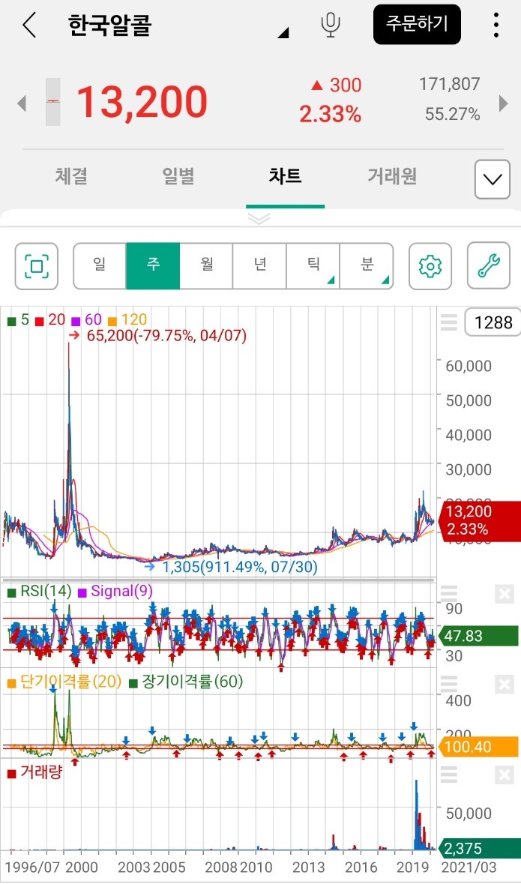Open the fullscreen chart icon

point(37,265)
